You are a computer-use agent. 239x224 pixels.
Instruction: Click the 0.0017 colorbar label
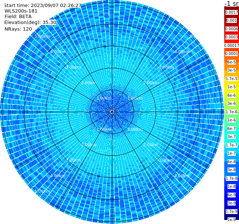(x=232, y=12)
